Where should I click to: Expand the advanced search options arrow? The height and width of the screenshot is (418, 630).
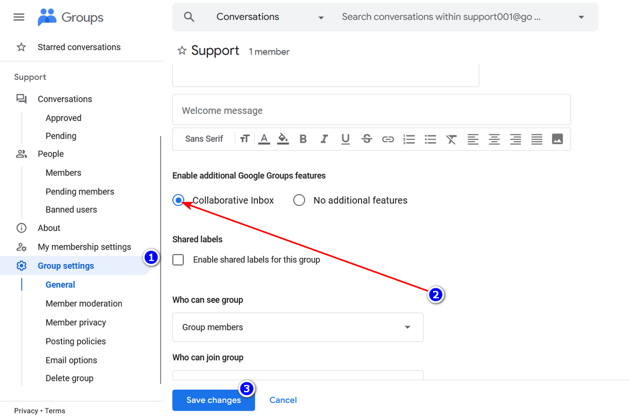pyautogui.click(x=581, y=17)
